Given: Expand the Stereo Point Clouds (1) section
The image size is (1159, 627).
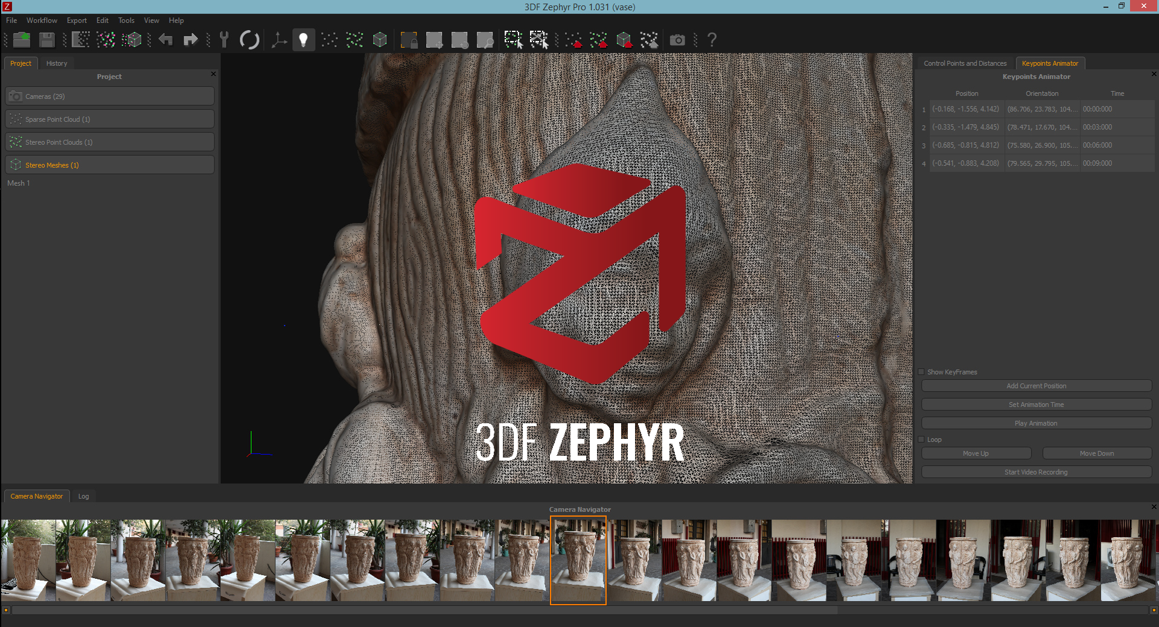Looking at the screenshot, I should [x=110, y=142].
